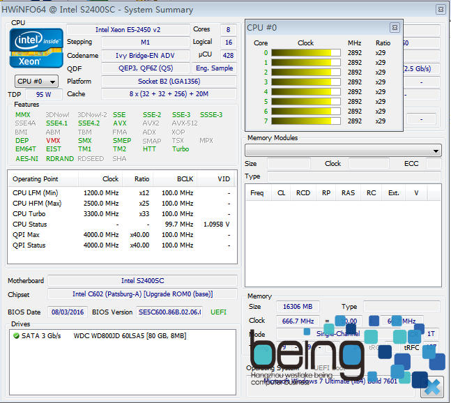Click the Turbo feature label

point(181,149)
